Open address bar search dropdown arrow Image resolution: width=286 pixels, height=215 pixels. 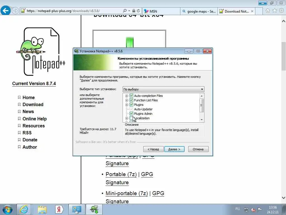(129, 11)
